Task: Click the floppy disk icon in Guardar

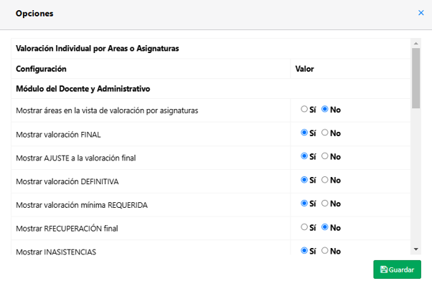Action: coord(384,270)
